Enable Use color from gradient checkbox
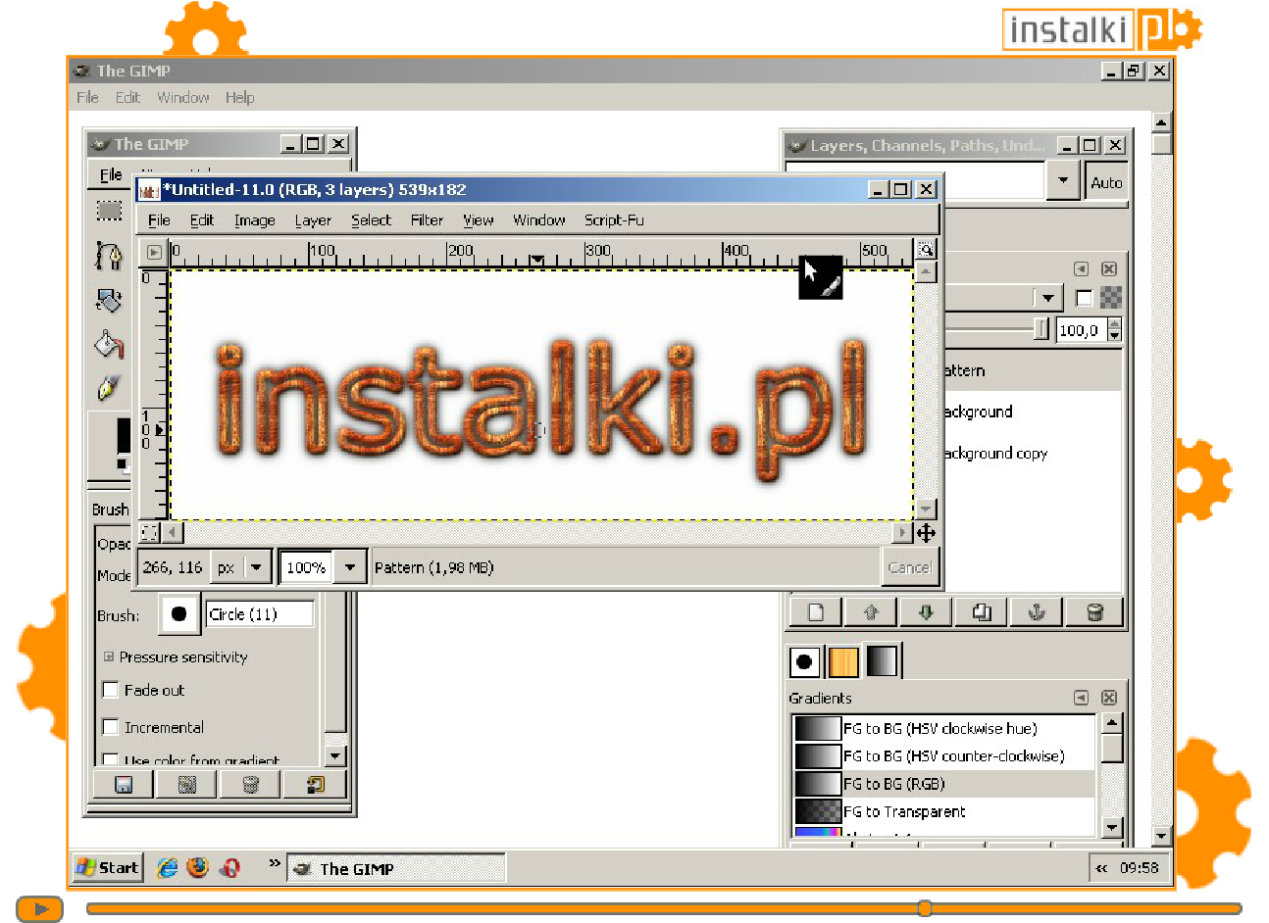 111,759
